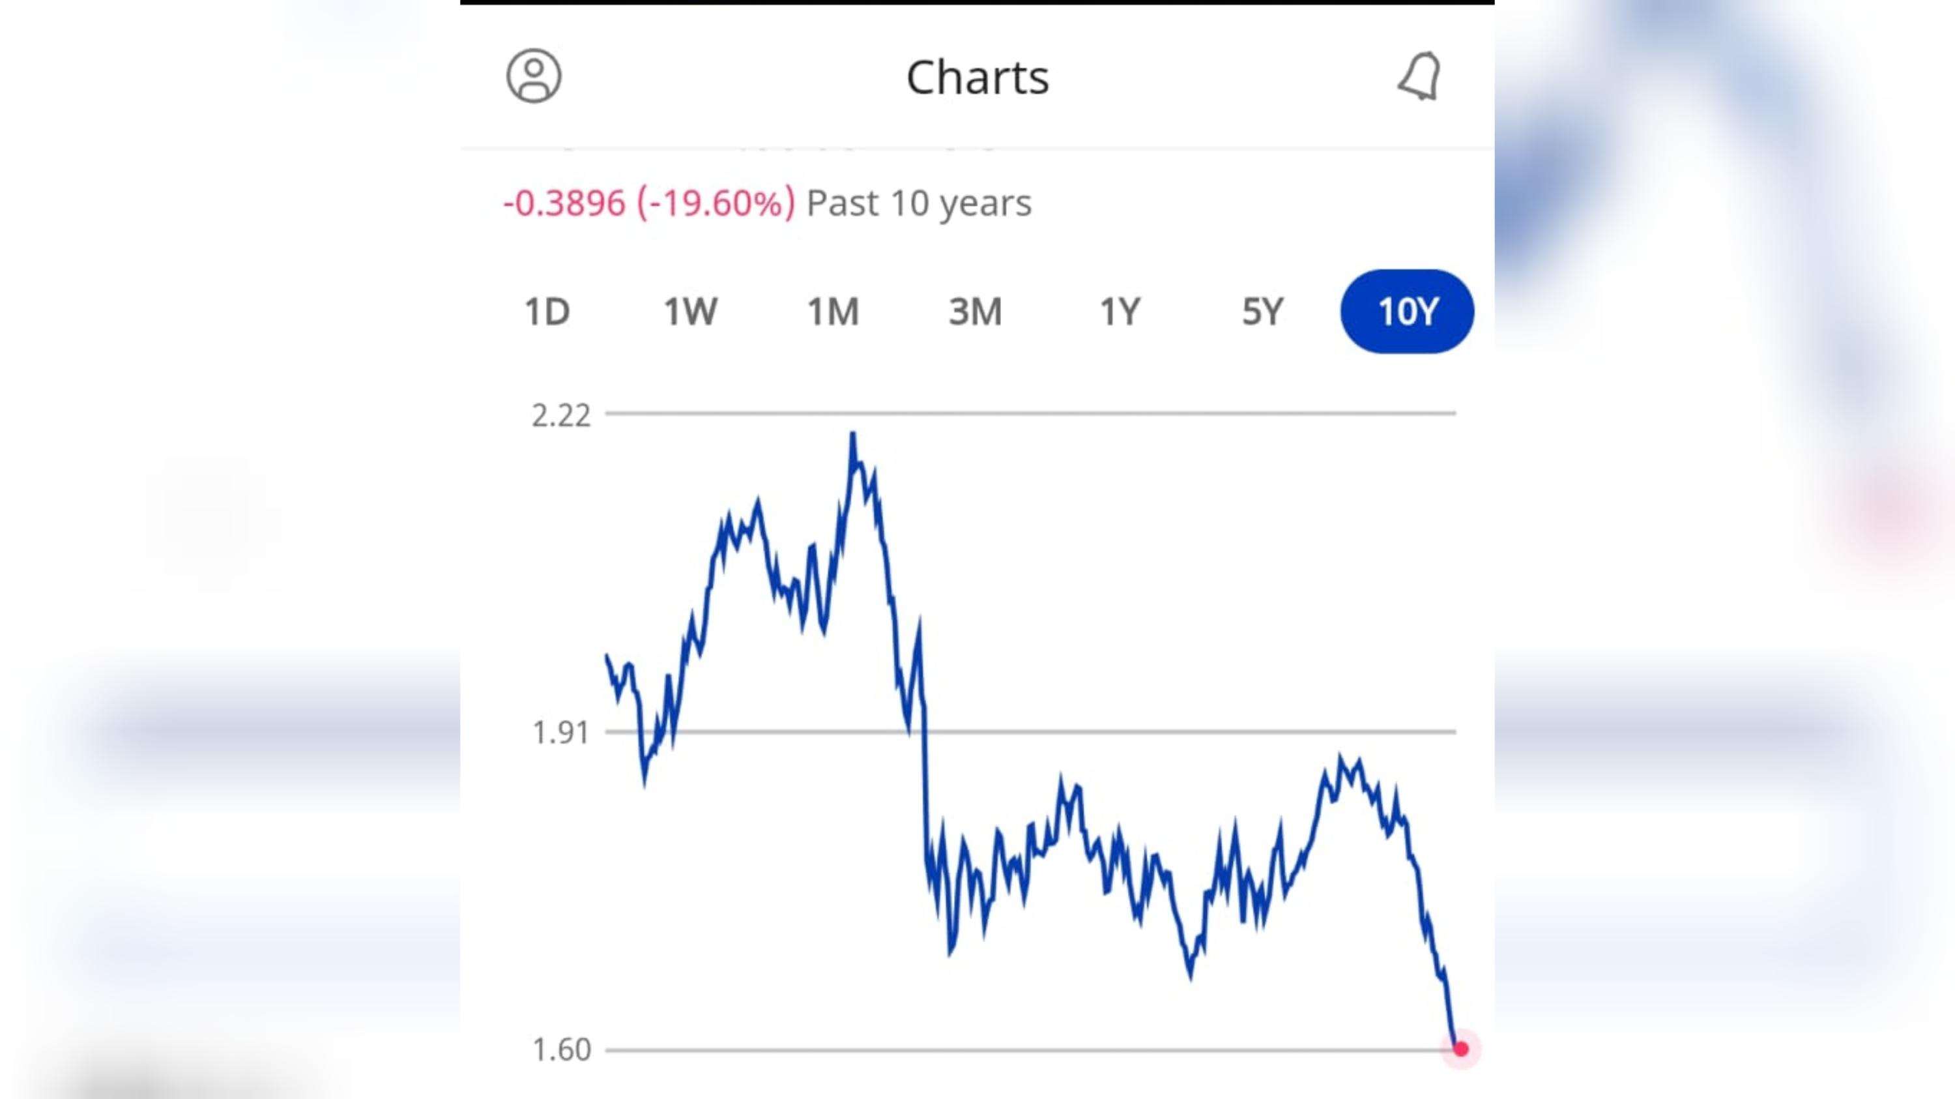Click the 2.22 horizontal gridline

(1031, 414)
